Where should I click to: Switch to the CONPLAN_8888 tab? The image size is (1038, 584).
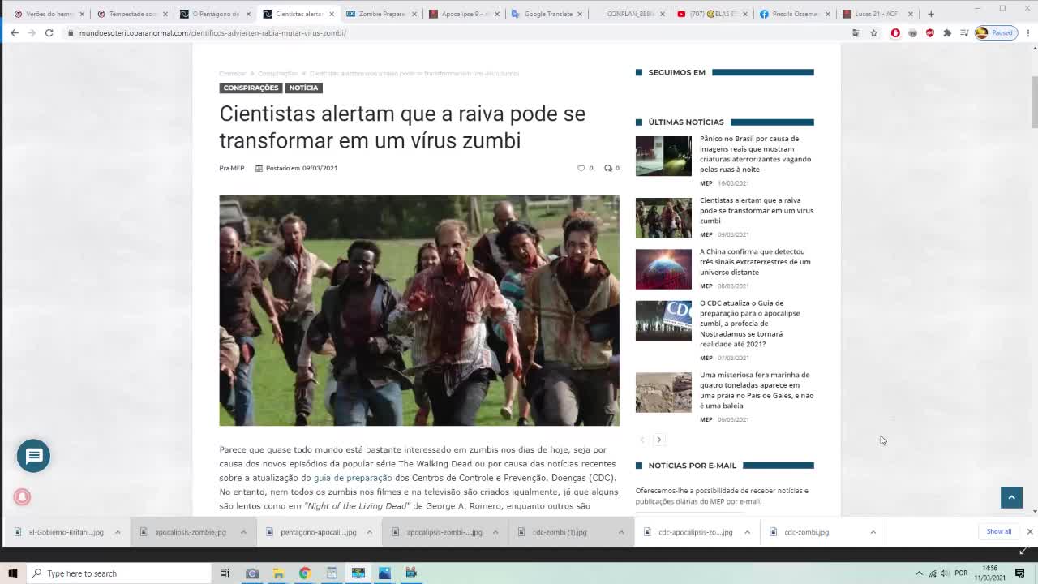(630, 14)
